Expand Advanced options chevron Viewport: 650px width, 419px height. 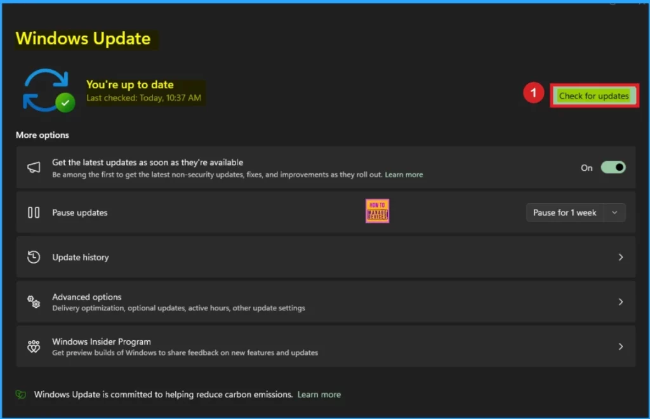(x=621, y=302)
